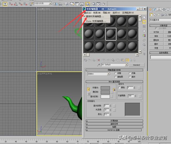Expand the mental ray 连接 rollout
The width and height of the screenshot is (171, 144).
point(114,130)
